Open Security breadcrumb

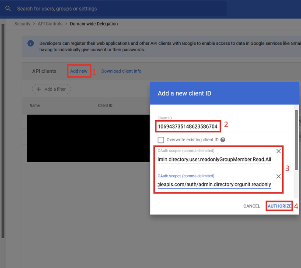(22, 24)
